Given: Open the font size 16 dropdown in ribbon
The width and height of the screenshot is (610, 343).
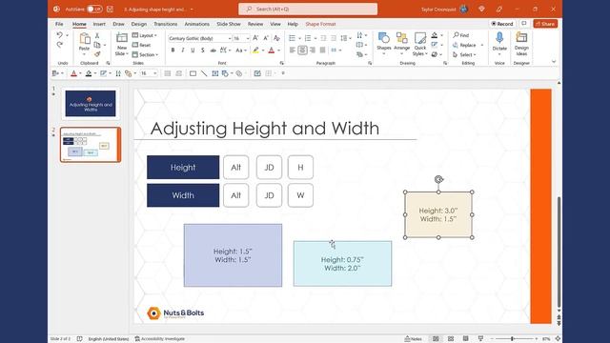Looking at the screenshot, I should tap(247, 38).
